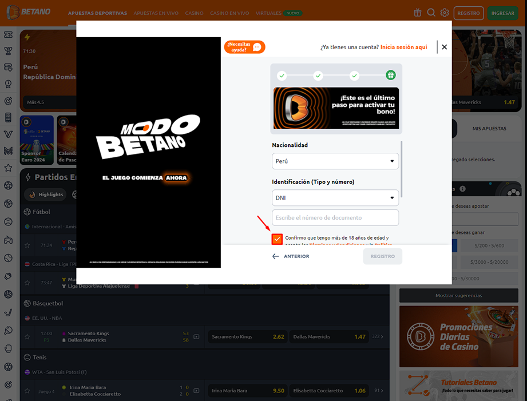The width and height of the screenshot is (527, 401).
Task: Switch to Apuestas en Vivo tab
Action: click(156, 13)
